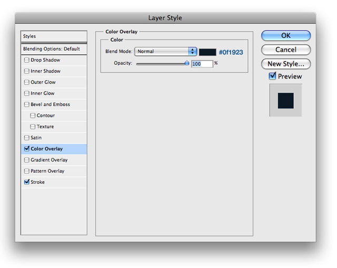
Task: Uncheck the Color Overlay checkbox
Action: [x=27, y=148]
